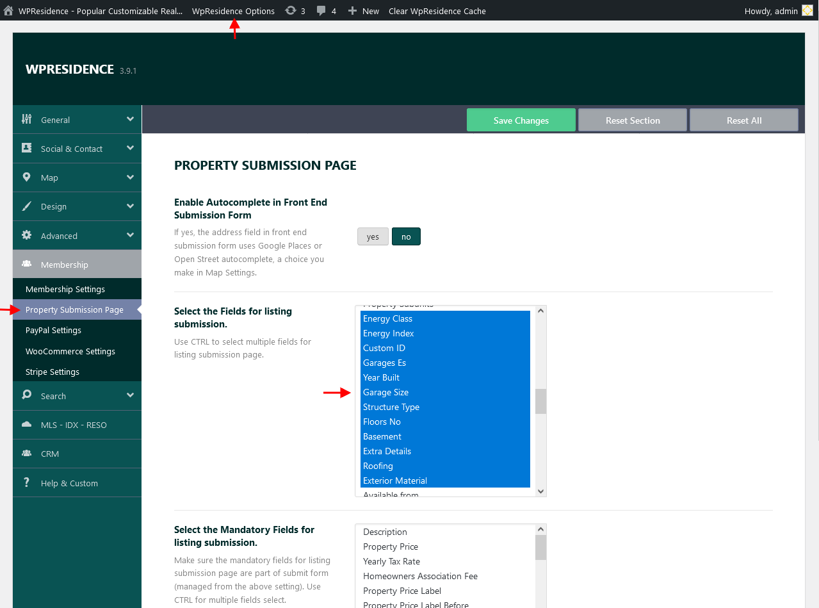Click mandatory fields list scroll up arrow
Screen dimensions: 819x608
click(x=541, y=529)
